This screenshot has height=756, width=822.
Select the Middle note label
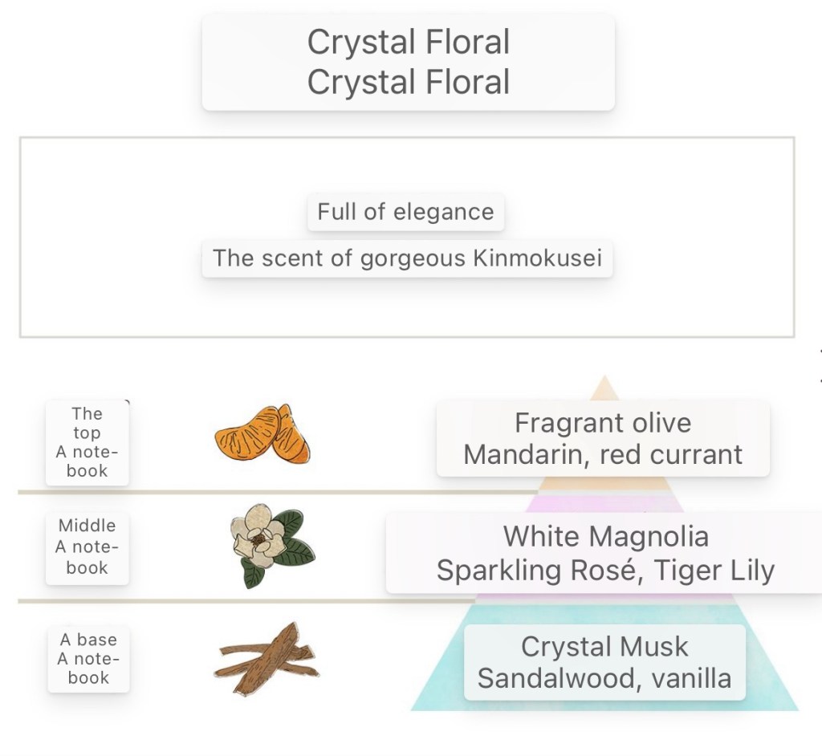(87, 547)
